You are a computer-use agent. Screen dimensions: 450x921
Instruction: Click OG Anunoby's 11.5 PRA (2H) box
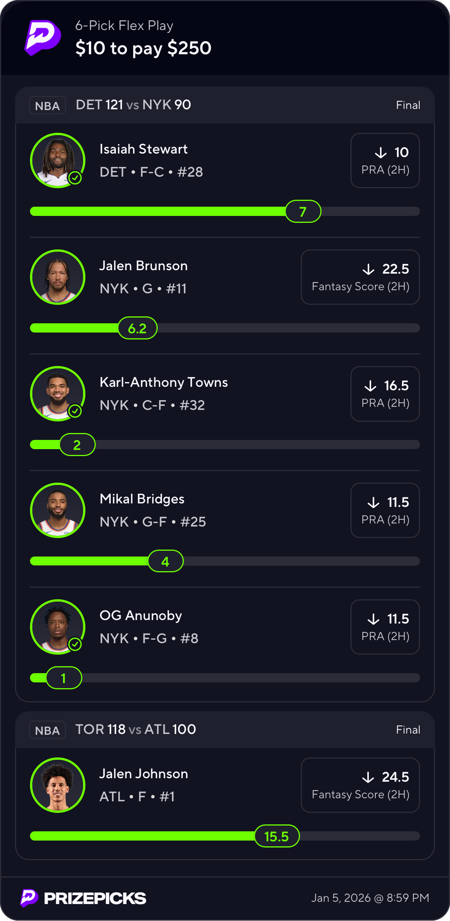385,627
